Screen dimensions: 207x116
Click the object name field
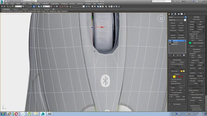pos(176,17)
